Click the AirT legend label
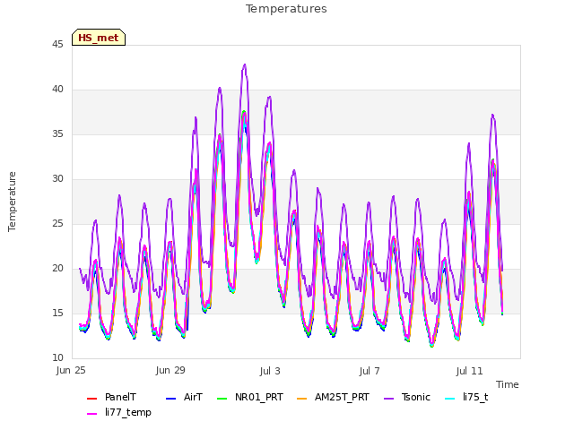 (193, 398)
